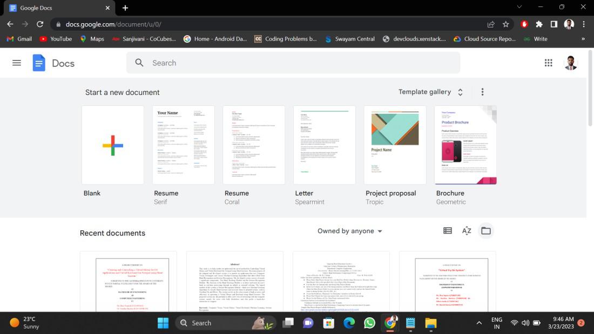The height and width of the screenshot is (334, 594).
Task: Open the weather widget showing 23°C
Action: (x=24, y=323)
